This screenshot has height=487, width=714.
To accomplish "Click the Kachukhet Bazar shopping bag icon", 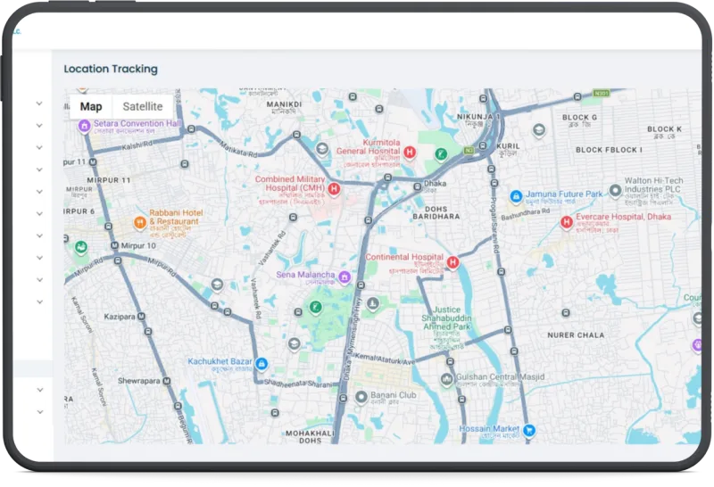I will tap(262, 364).
